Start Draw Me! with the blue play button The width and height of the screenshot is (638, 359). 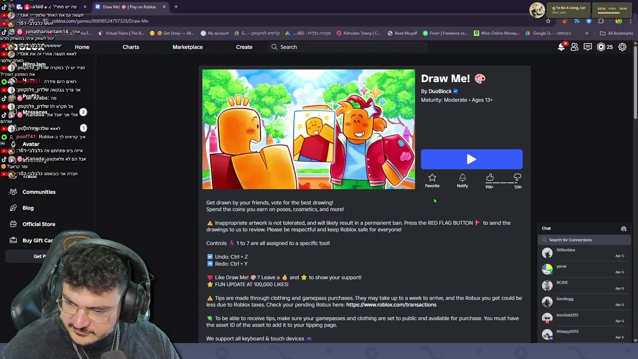(x=472, y=159)
